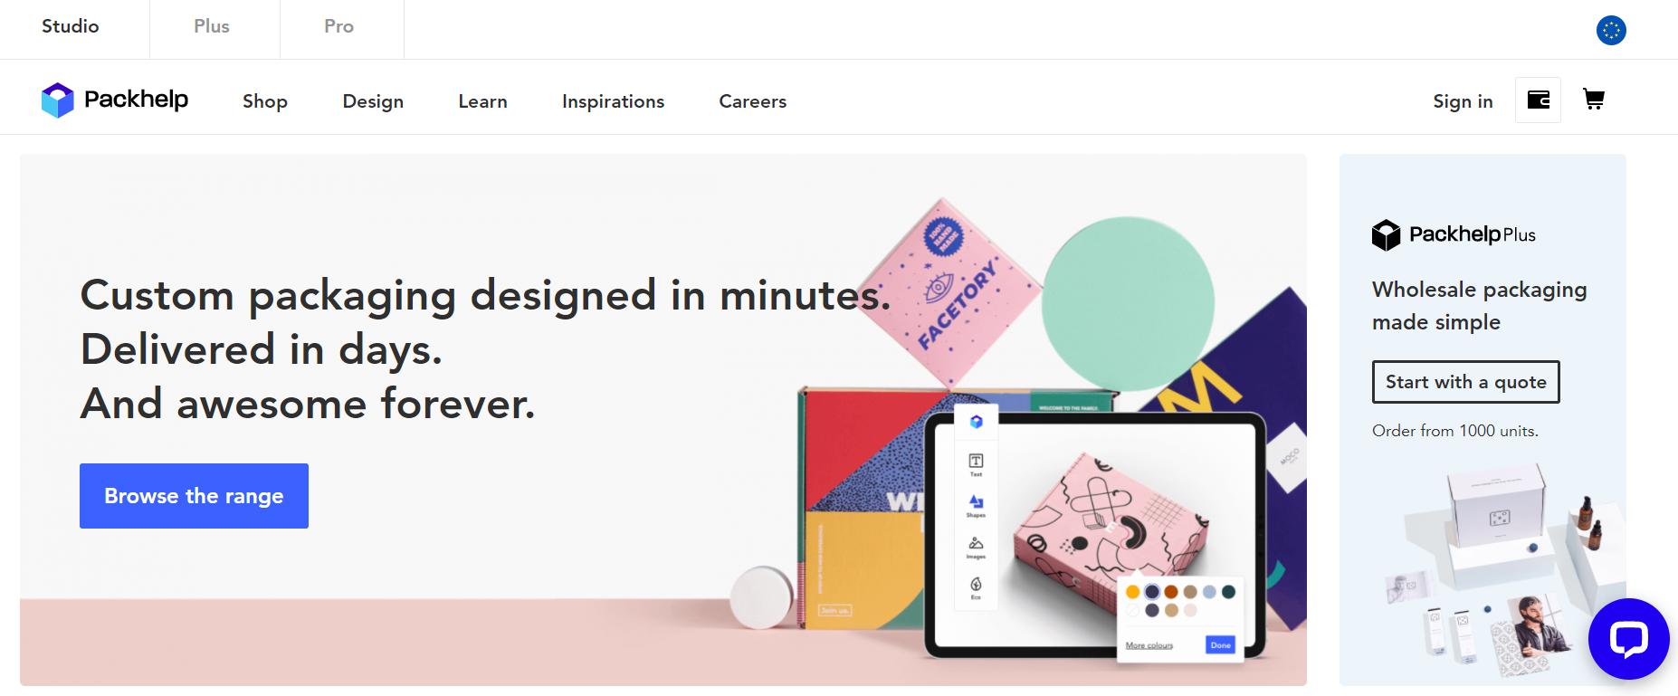Click the EU flag region selector
Viewport: 1678px width, 696px height.
[1611, 30]
